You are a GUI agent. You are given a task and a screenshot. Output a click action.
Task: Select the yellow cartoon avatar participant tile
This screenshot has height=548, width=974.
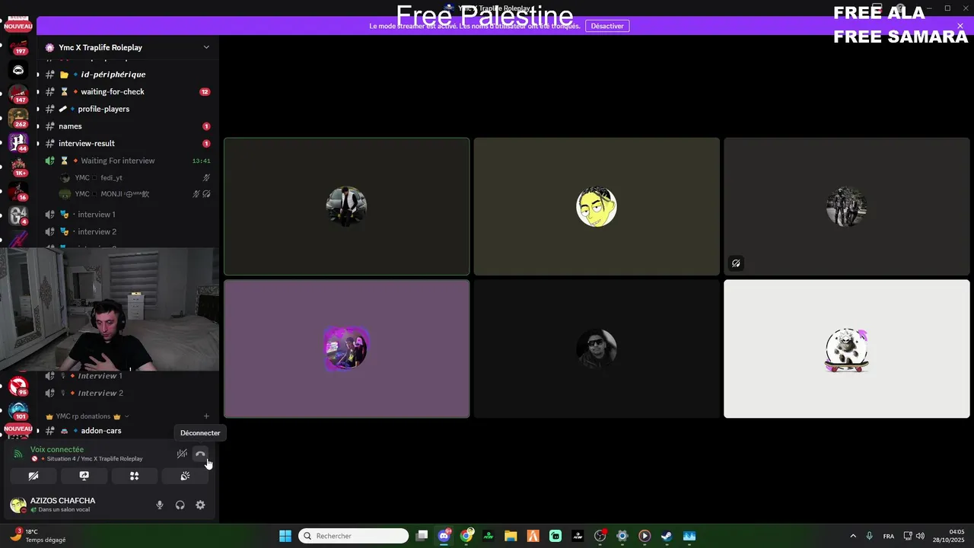[597, 206]
